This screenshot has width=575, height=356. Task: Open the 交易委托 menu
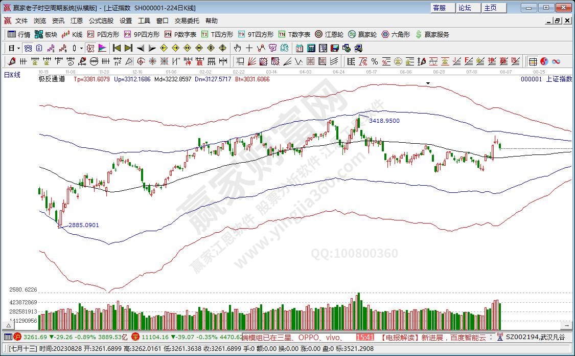click(x=187, y=21)
